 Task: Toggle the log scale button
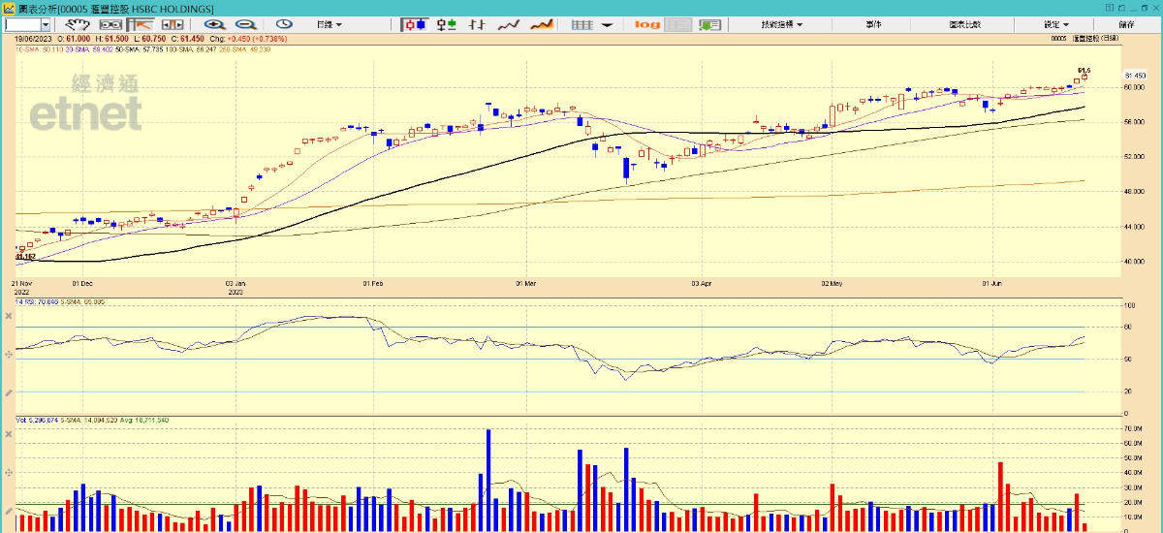click(647, 24)
